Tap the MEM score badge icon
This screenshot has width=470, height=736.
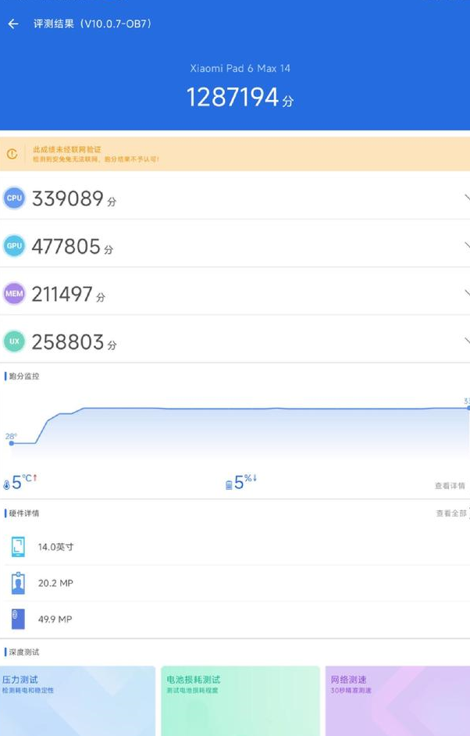pyautogui.click(x=14, y=293)
